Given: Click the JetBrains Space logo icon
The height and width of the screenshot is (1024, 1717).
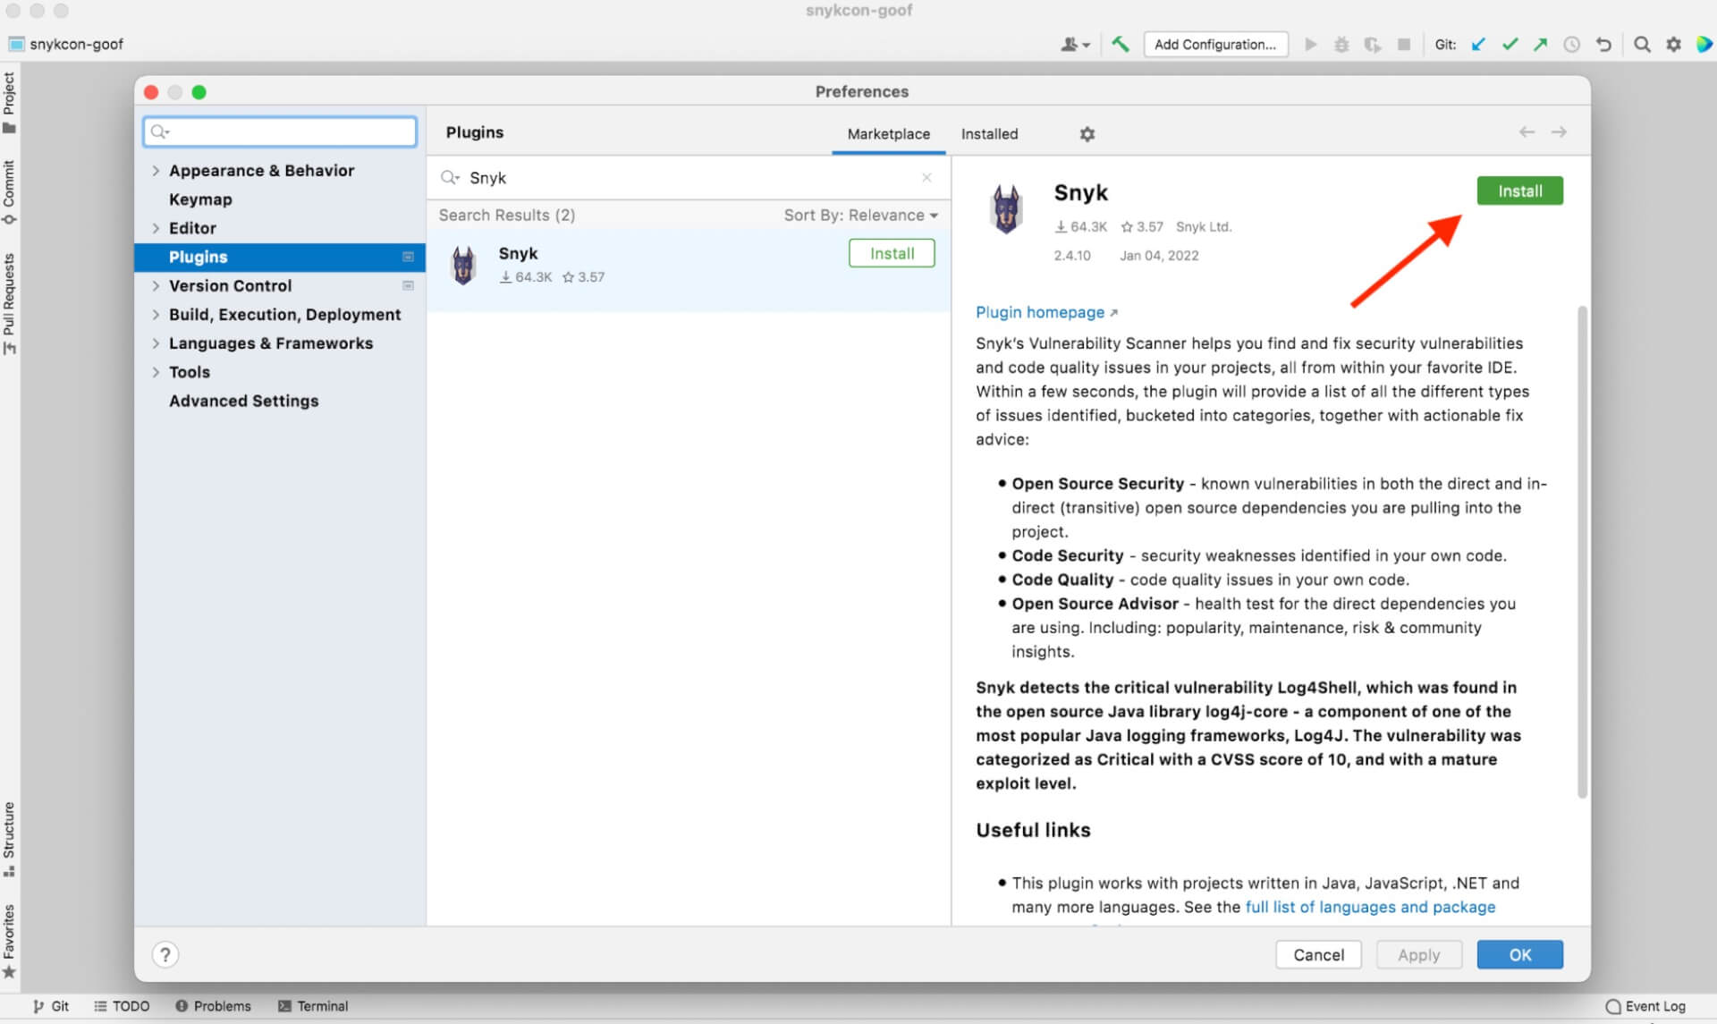Looking at the screenshot, I should point(1704,44).
